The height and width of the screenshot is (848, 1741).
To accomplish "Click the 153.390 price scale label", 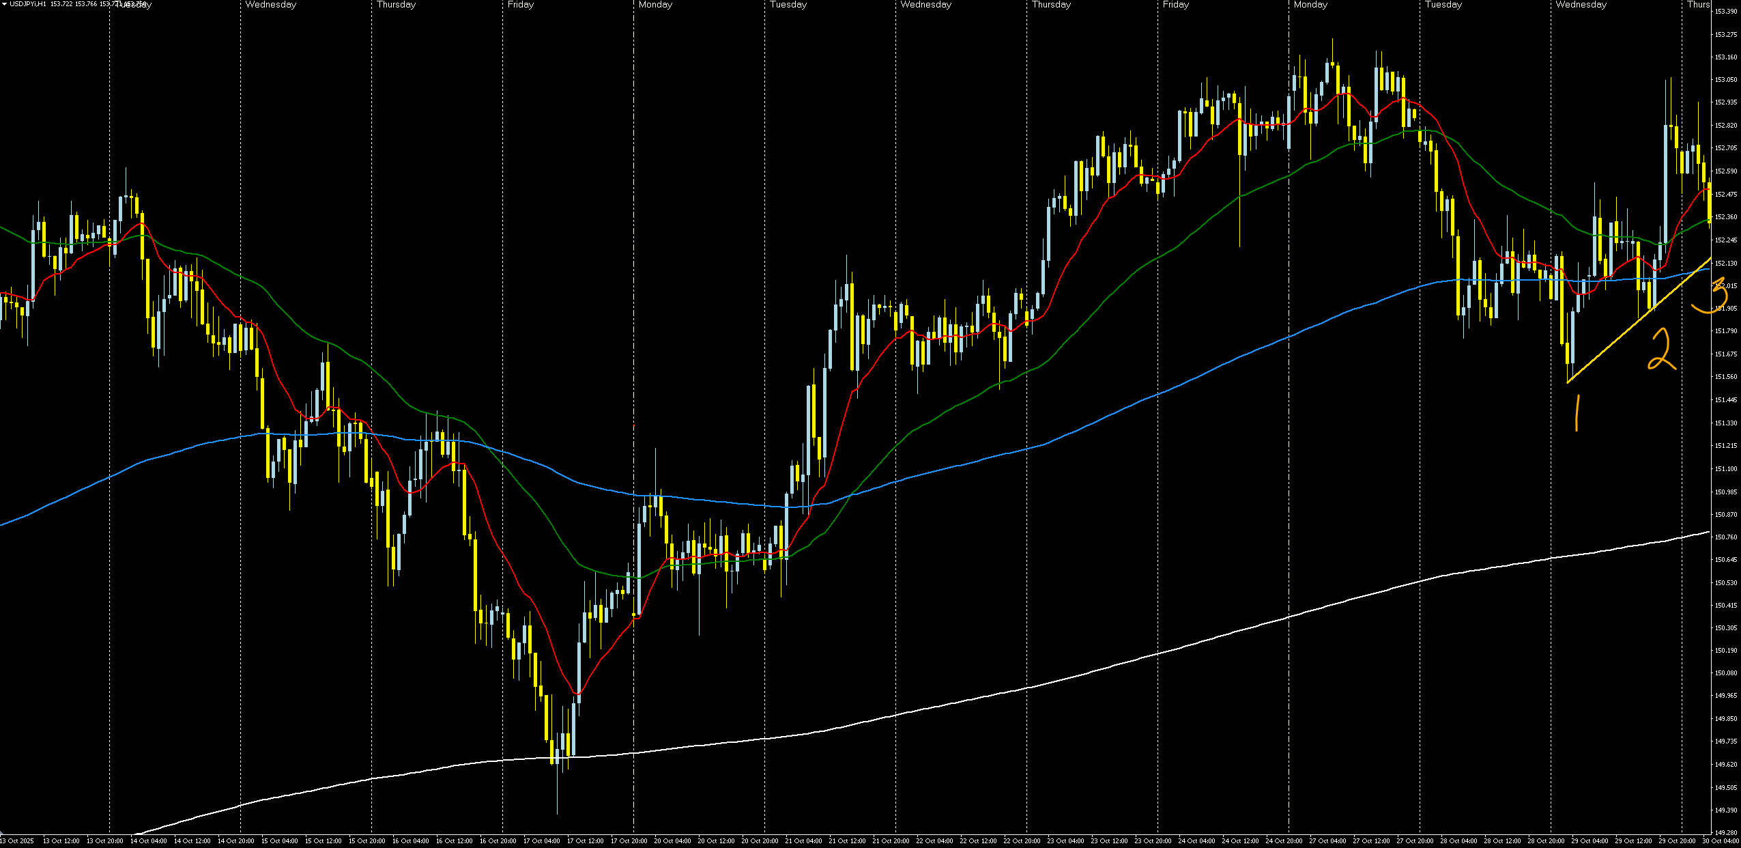I will click(1725, 12).
